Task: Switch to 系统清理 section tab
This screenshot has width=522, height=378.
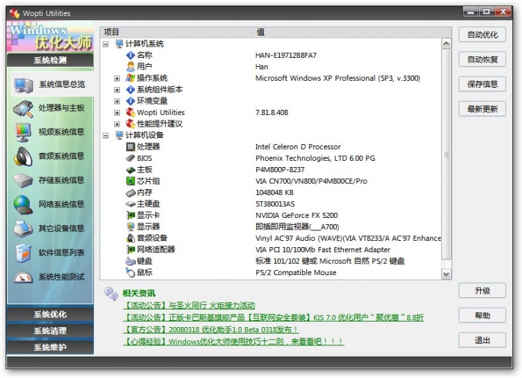Action: (50, 331)
